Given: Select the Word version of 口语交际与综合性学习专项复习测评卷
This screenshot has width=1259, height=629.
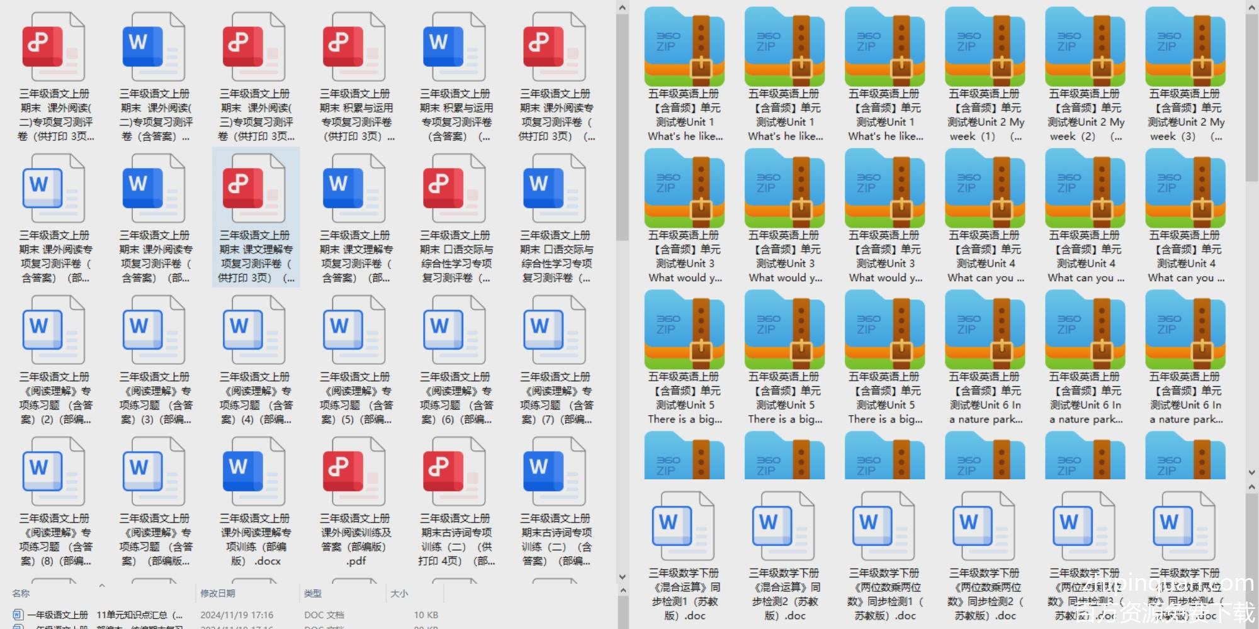Looking at the screenshot, I should 556,218.
